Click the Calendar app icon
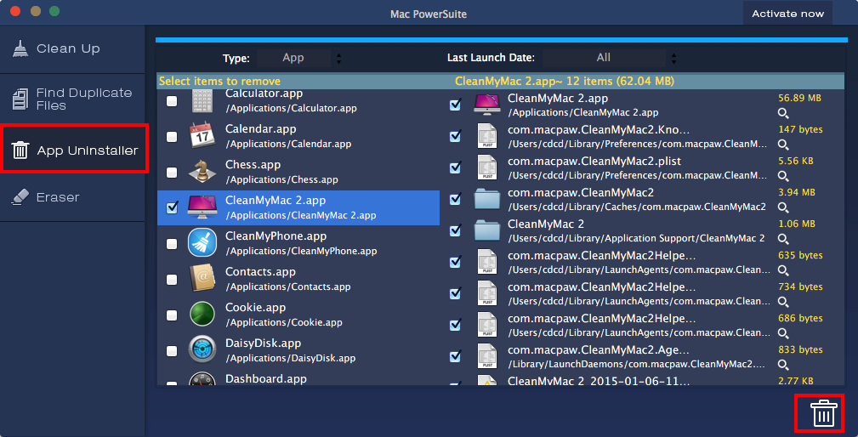The image size is (858, 437). pos(202,135)
